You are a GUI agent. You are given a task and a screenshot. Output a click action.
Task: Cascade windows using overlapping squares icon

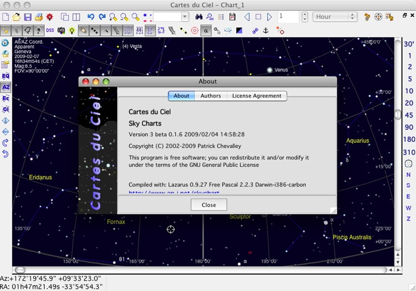(x=65, y=17)
